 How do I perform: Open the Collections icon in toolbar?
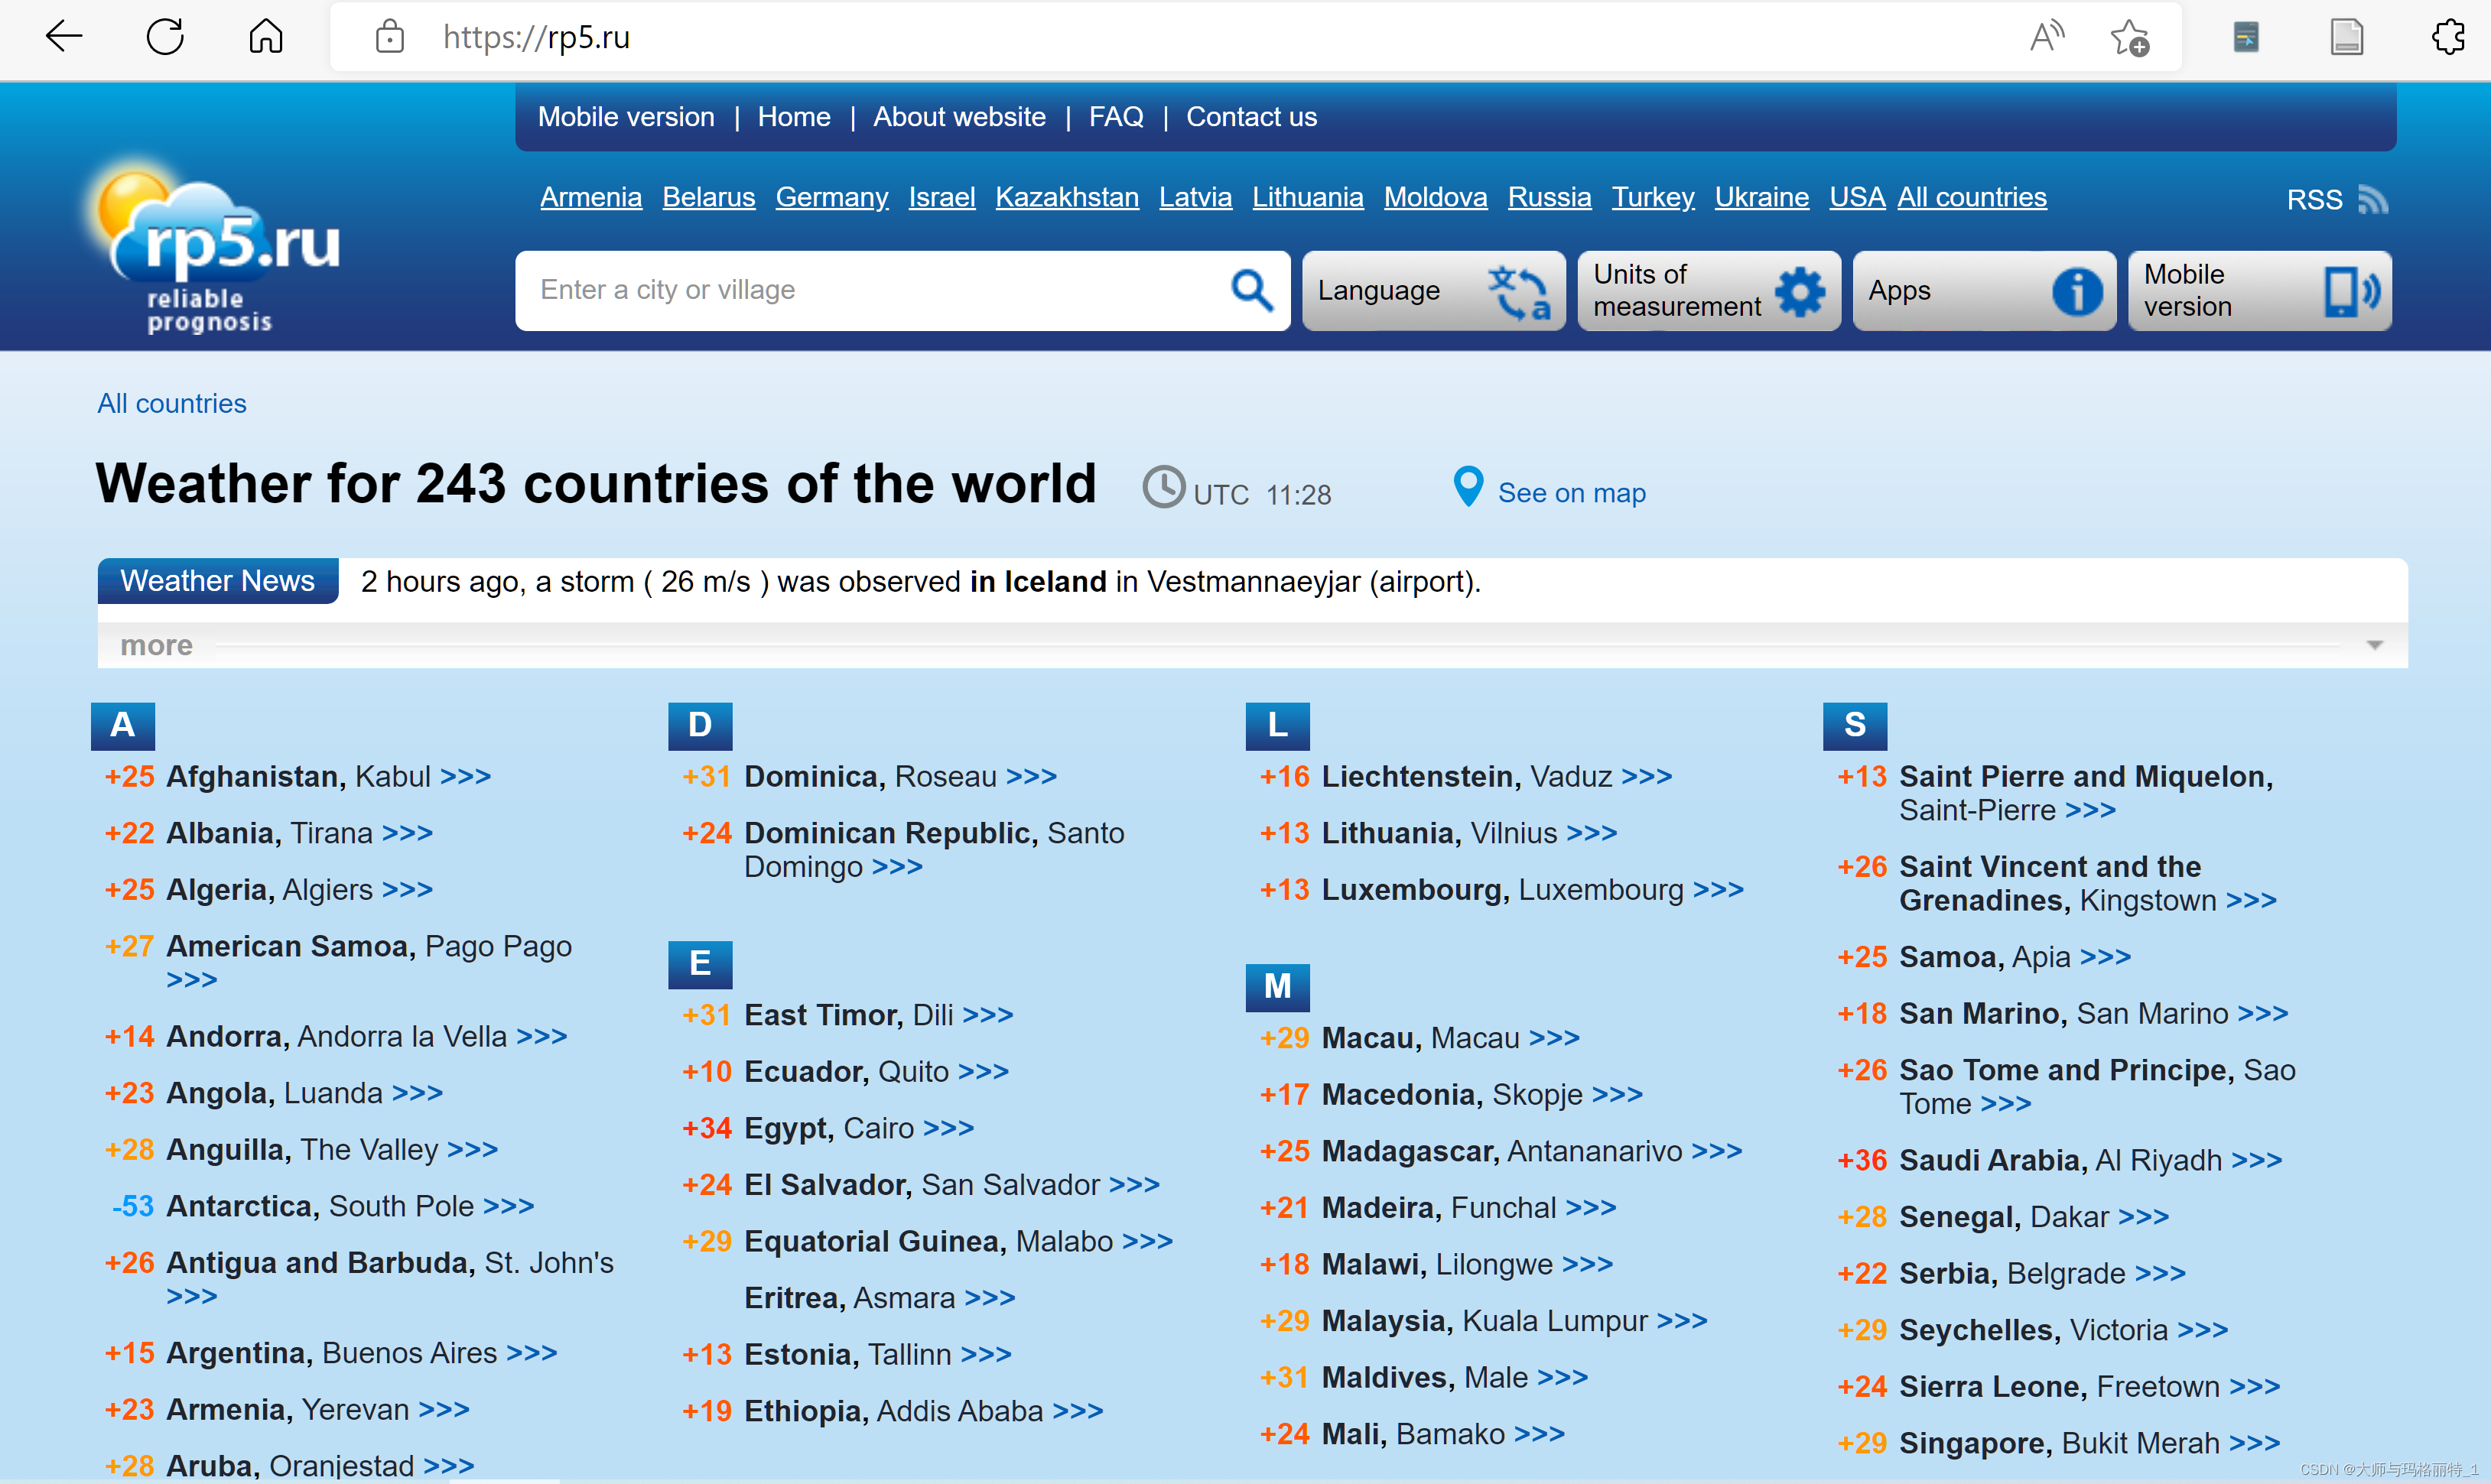pyautogui.click(x=2246, y=37)
